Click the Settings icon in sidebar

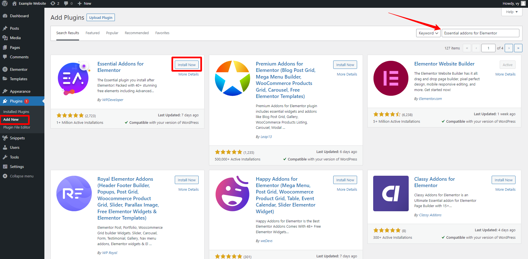(x=5, y=167)
